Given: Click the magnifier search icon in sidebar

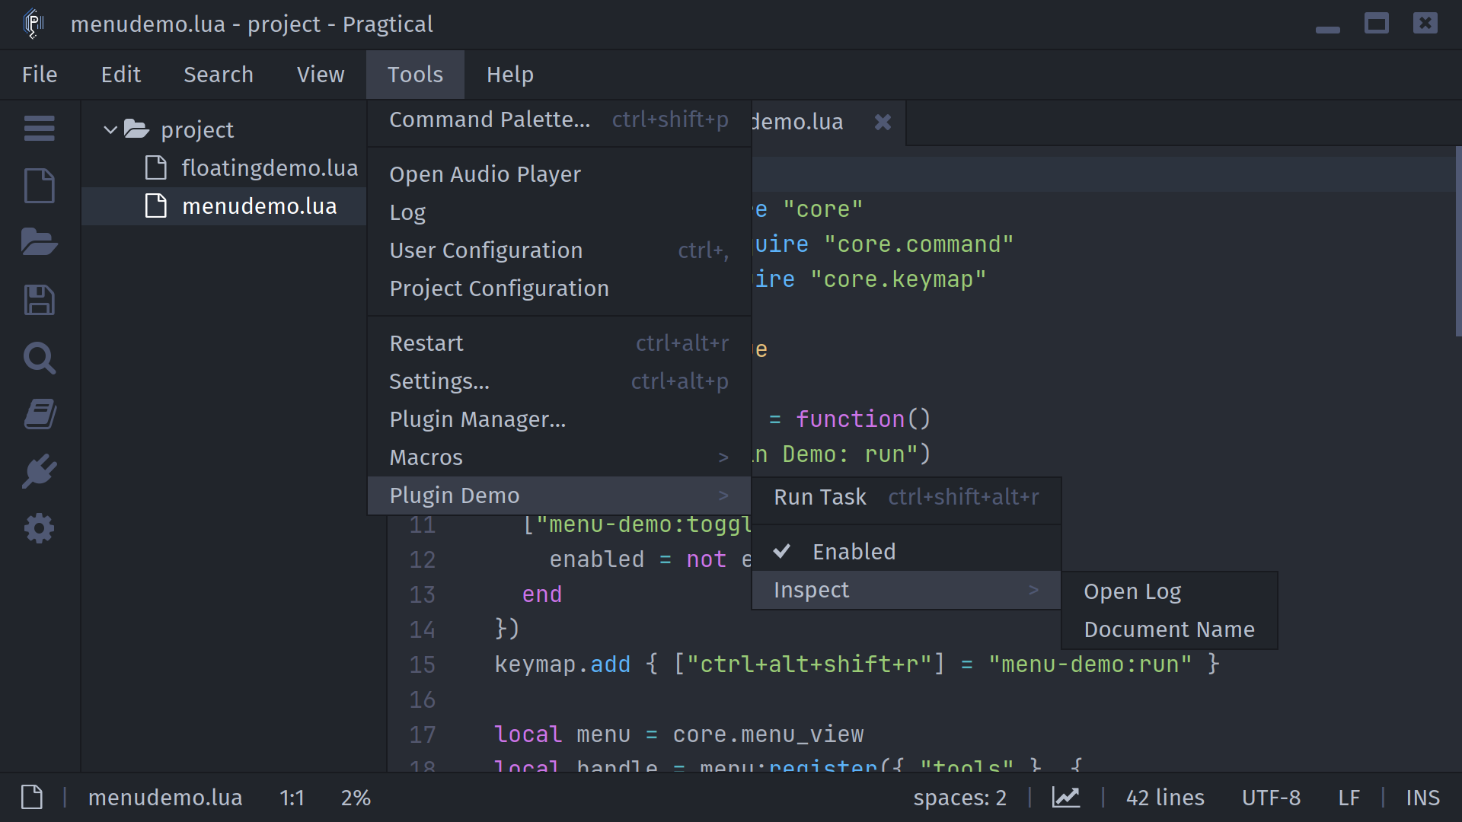Looking at the screenshot, I should coord(39,358).
